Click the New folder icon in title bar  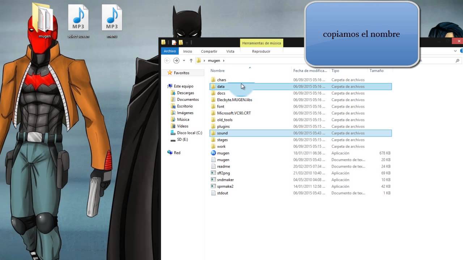[x=181, y=43]
